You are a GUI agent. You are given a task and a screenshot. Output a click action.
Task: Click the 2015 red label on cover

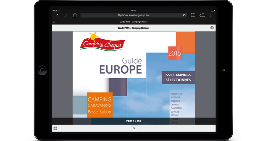[x=175, y=53]
